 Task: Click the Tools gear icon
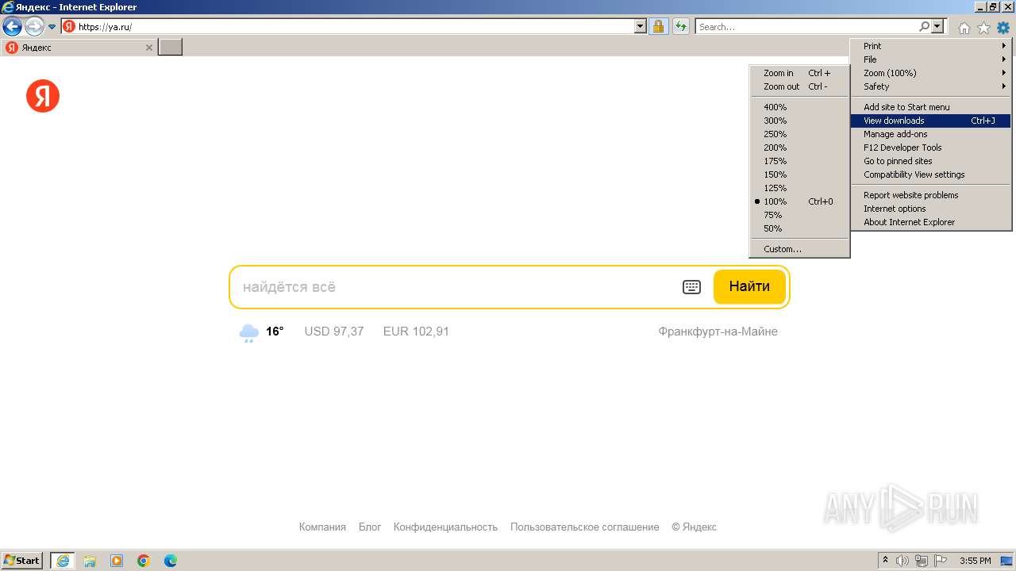pos(1003,28)
